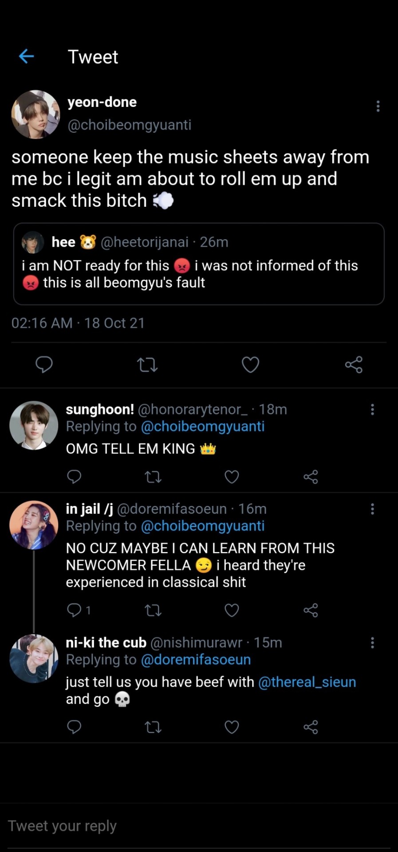Tap the back arrow next to Tweet
Image resolution: width=398 pixels, height=852 pixels.
click(x=27, y=56)
